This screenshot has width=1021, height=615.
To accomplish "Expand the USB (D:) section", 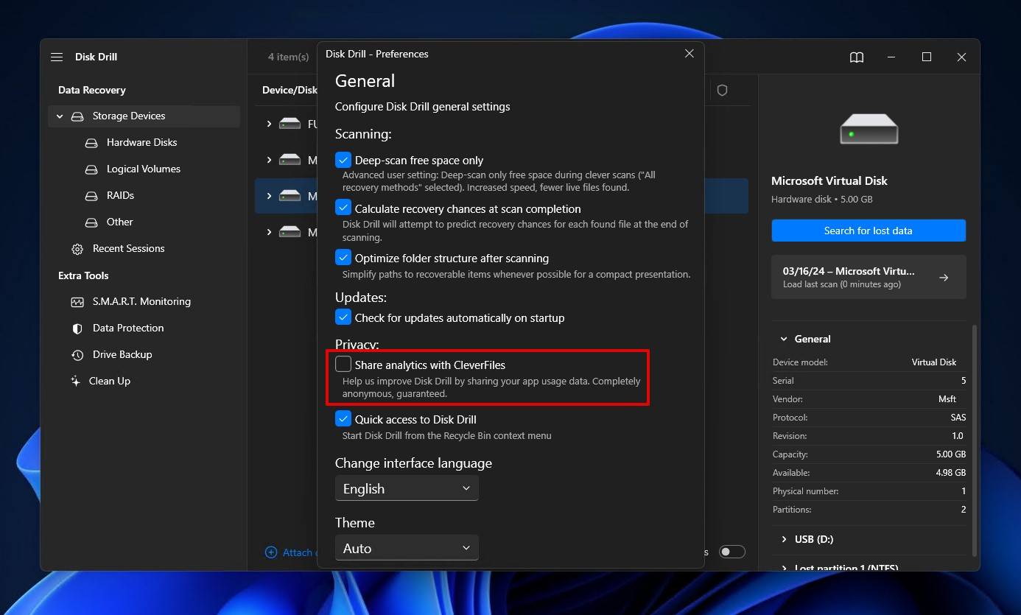I will point(784,540).
